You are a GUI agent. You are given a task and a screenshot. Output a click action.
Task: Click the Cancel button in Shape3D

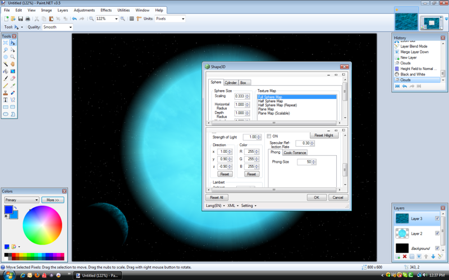point(338,198)
